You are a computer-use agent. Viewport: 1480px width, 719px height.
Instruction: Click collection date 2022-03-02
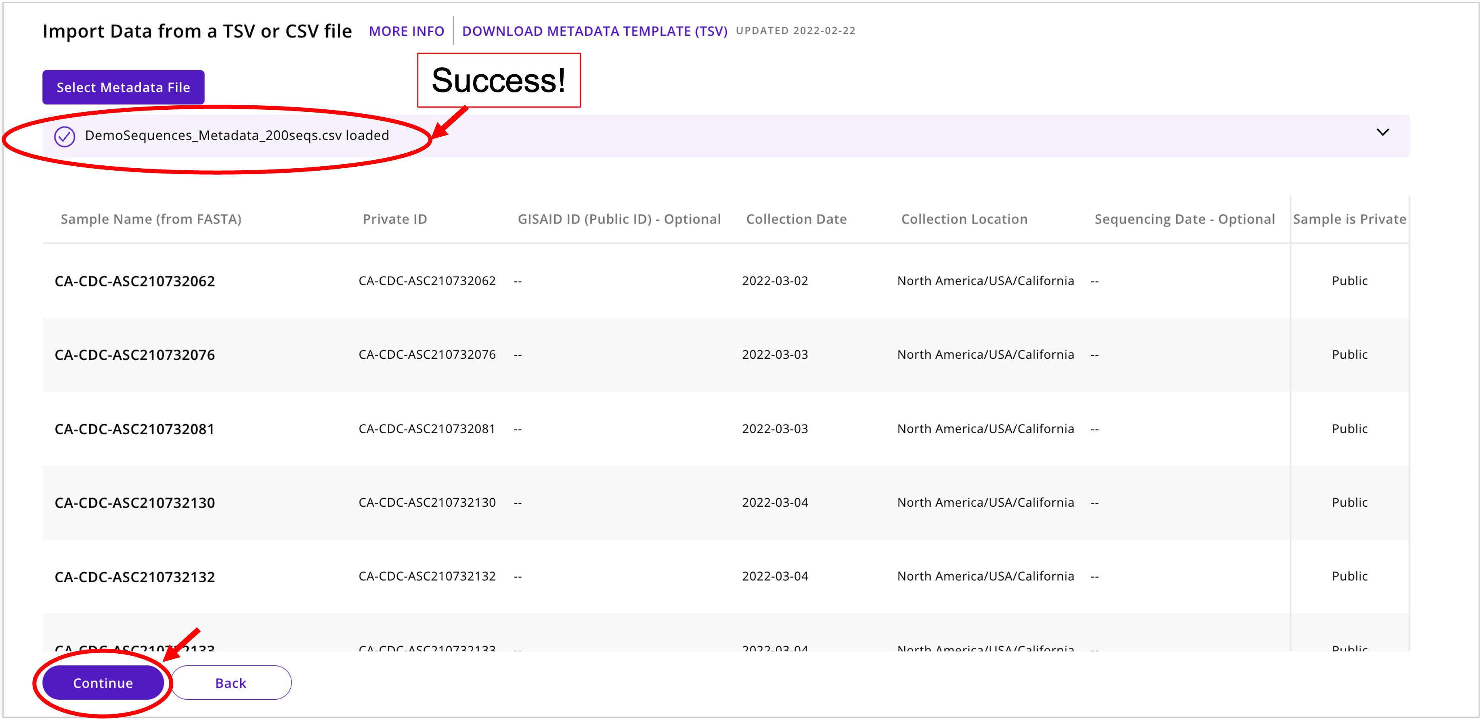[x=774, y=281]
